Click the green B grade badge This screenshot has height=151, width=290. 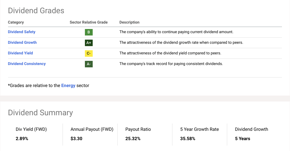point(88,32)
